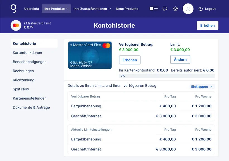Go to Übersicht in top navigation

[32, 9]
